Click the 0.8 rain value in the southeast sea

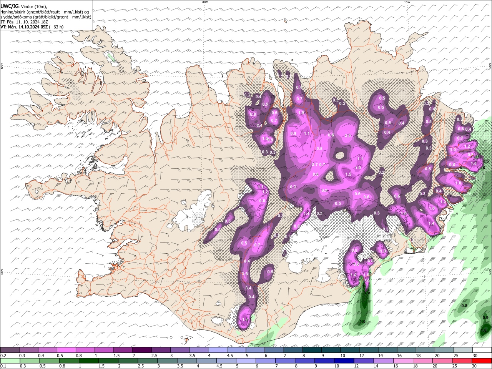click(464, 306)
